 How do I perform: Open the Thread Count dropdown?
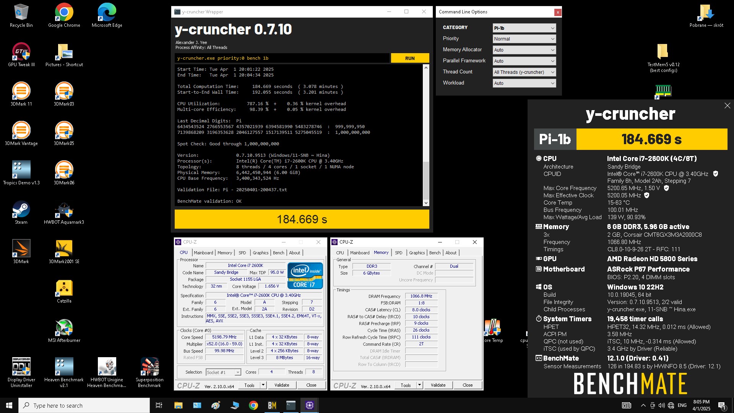[x=524, y=72]
